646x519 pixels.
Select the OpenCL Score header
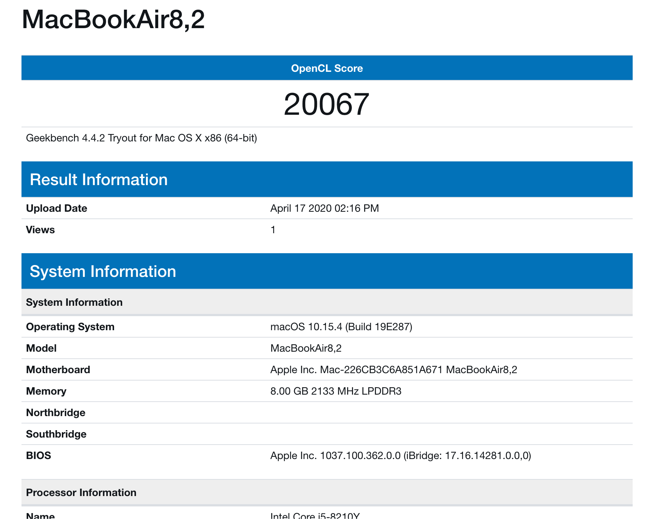point(327,68)
